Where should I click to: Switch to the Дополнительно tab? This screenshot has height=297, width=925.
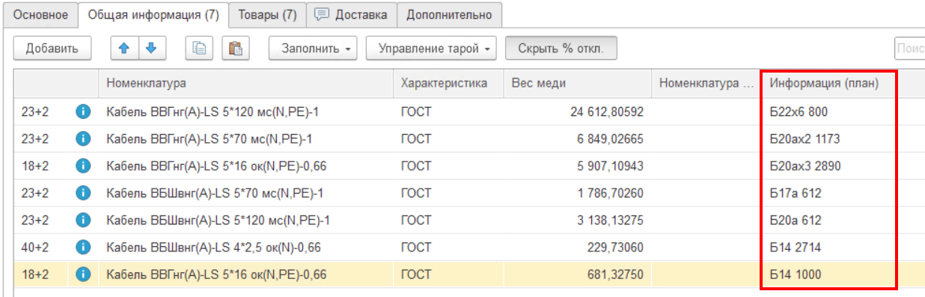(449, 14)
